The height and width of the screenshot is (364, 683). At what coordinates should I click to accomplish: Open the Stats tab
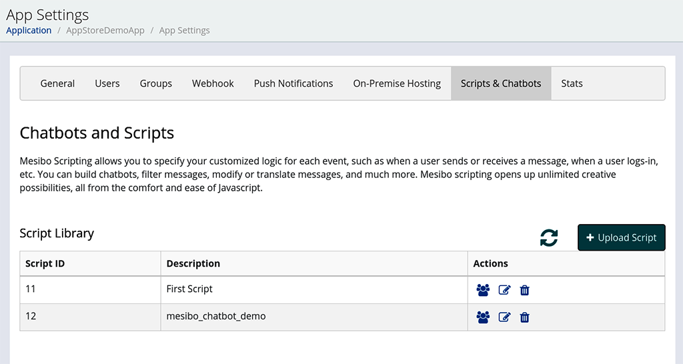(572, 83)
